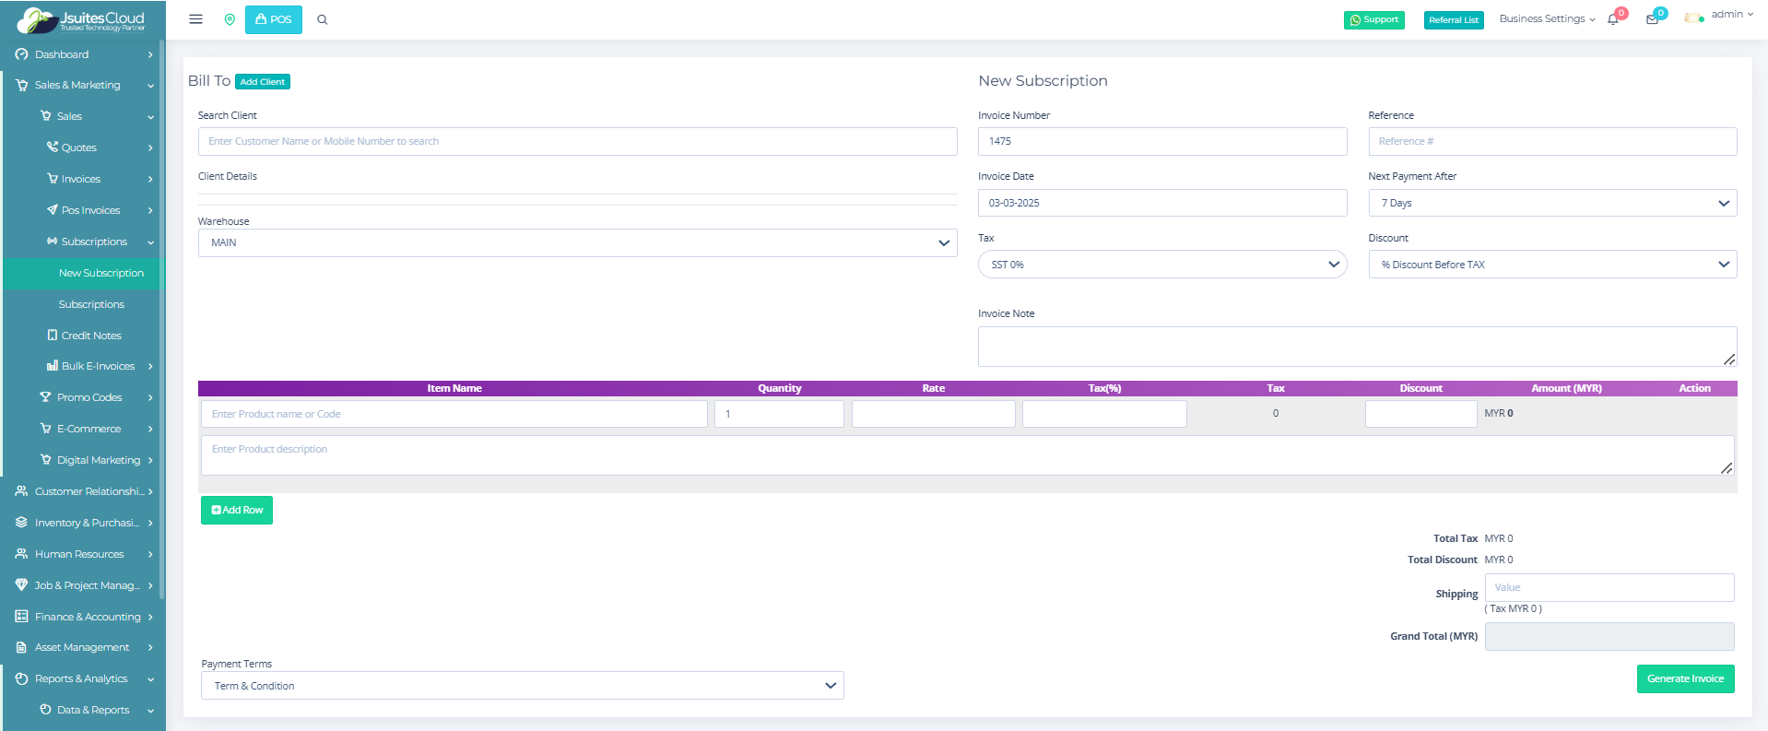This screenshot has width=1768, height=731.
Task: Click the Add Client button
Action: pos(263,82)
